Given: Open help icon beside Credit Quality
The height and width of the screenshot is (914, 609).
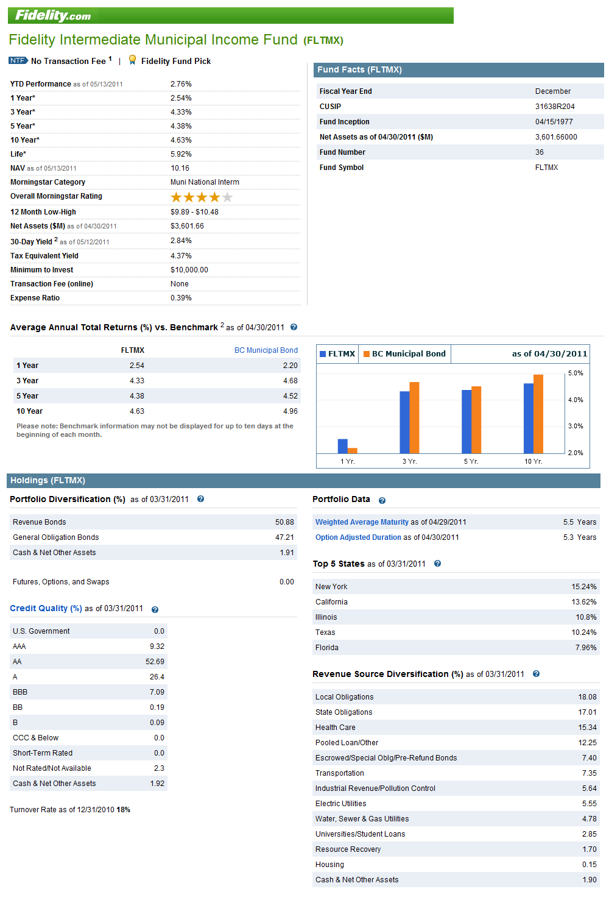Looking at the screenshot, I should coord(155,609).
